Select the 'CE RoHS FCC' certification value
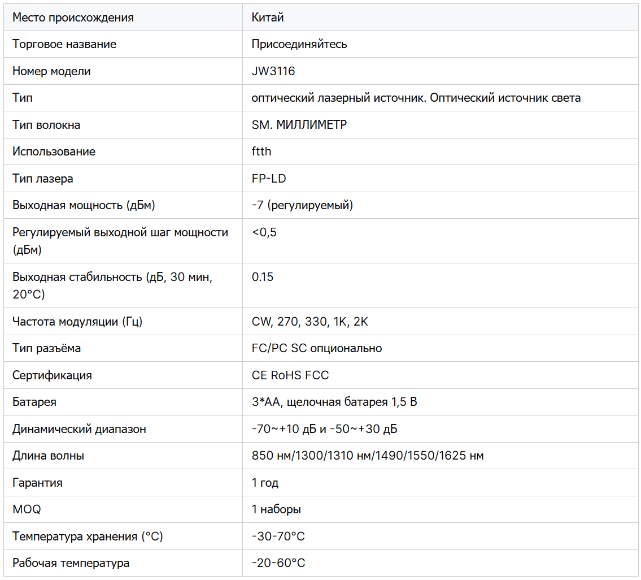641x580 pixels. [x=290, y=375]
